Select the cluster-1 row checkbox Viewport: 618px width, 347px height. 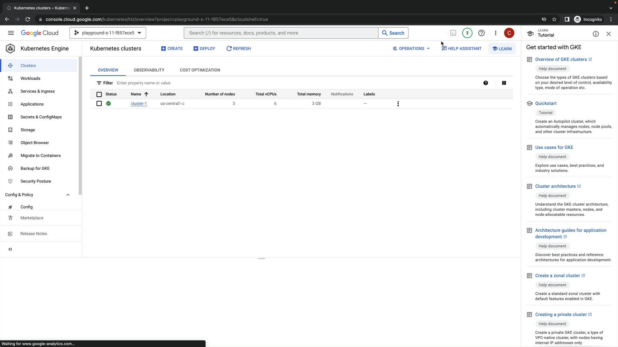(x=99, y=103)
